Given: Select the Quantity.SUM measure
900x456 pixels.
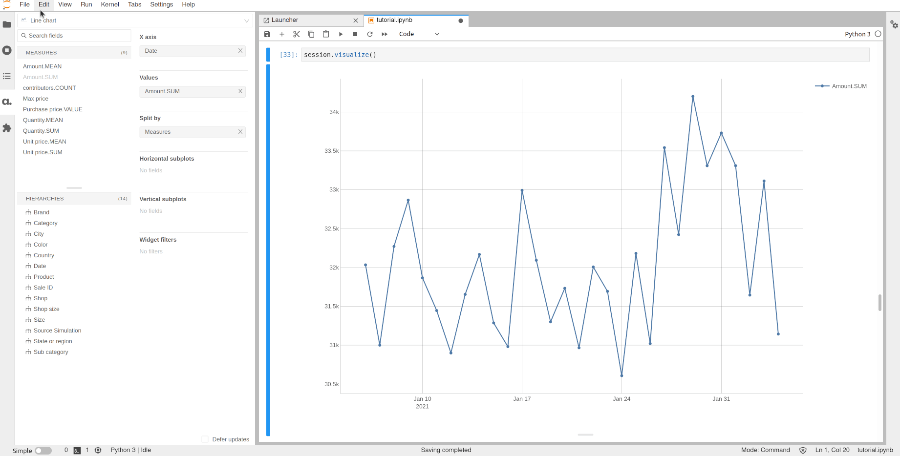Looking at the screenshot, I should tap(41, 131).
